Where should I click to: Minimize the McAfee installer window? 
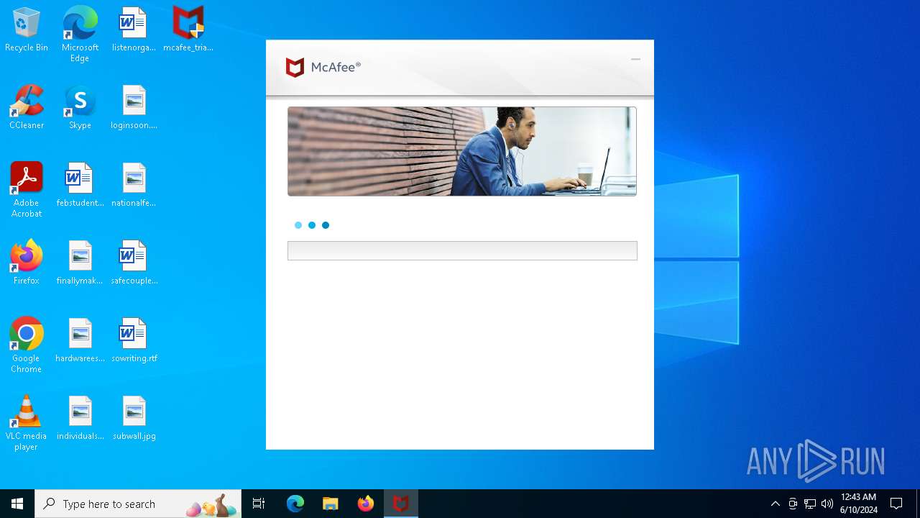(635, 60)
